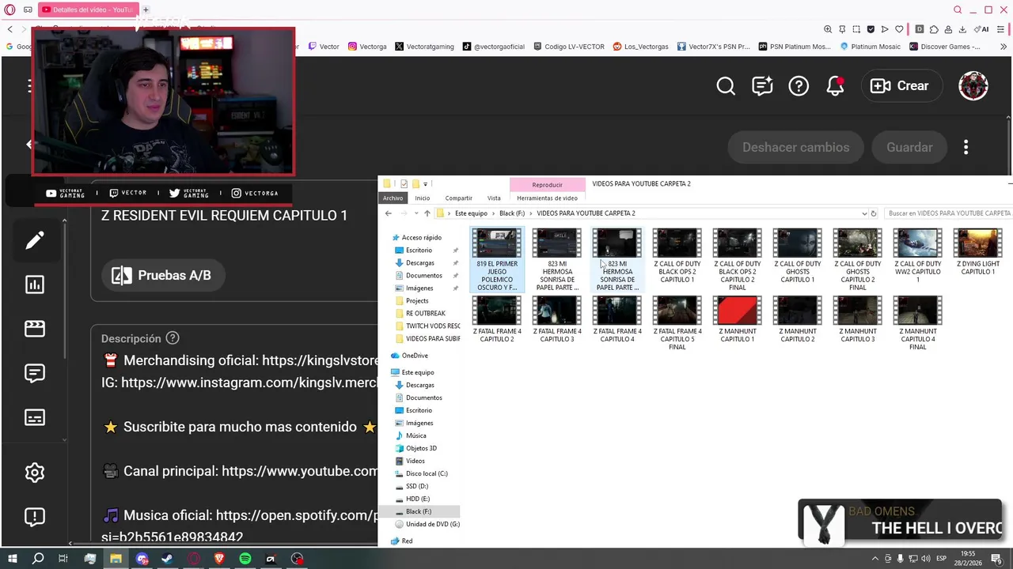Select the Reproducir contextual tab
The height and width of the screenshot is (569, 1013).
[x=548, y=184]
